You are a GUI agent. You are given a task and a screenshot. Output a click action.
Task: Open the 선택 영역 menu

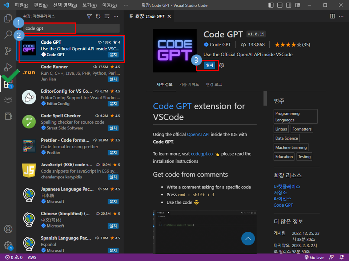pos(65,5)
